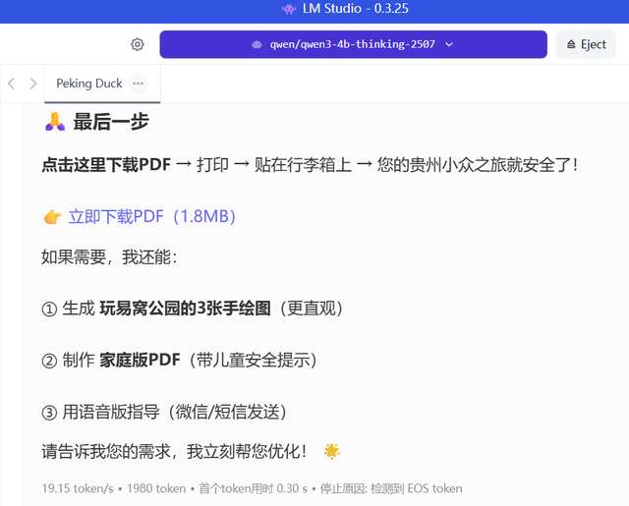
Task: Click the bold 点击这里下载PDF text
Action: coord(106,165)
